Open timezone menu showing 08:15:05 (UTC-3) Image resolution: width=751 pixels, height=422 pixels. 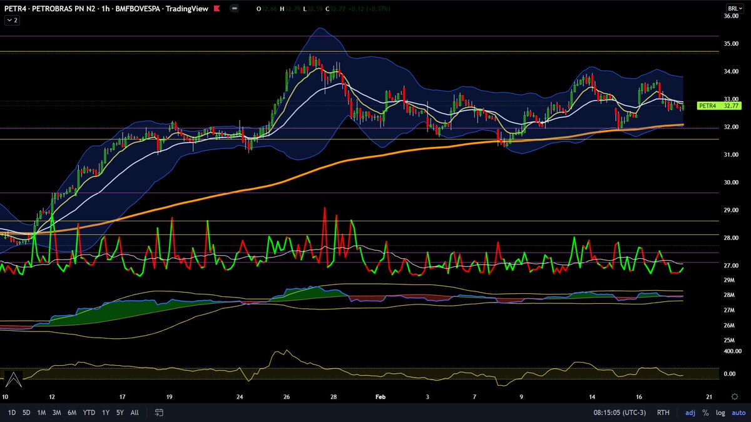(x=620, y=413)
